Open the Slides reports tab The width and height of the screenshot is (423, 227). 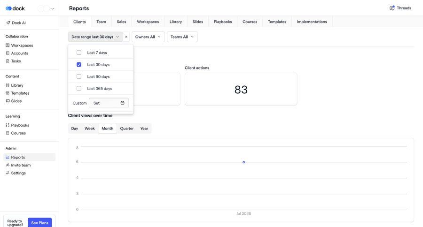click(x=198, y=22)
